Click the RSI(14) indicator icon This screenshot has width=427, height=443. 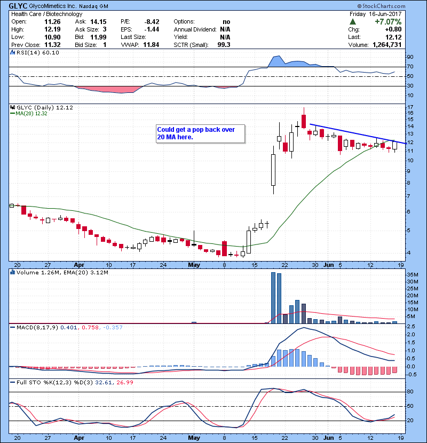pos(12,52)
